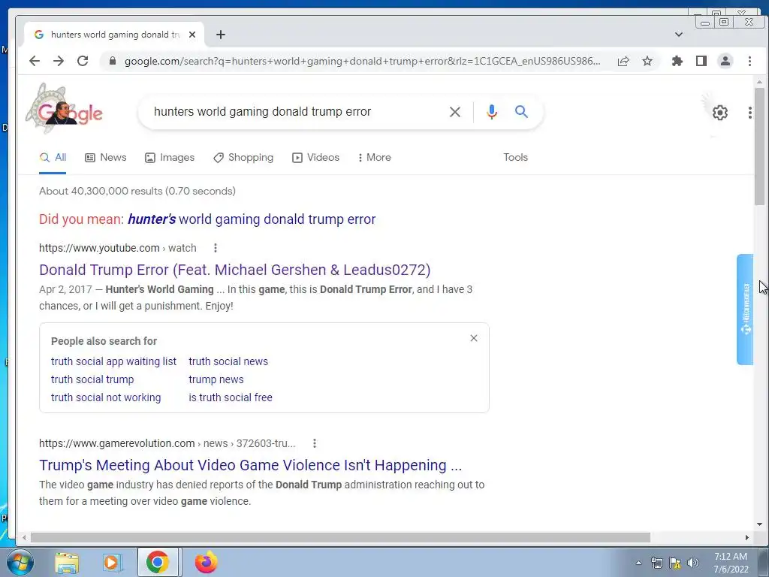Screen dimensions: 769x577
Task: Switch to Videos results
Action: [x=315, y=158]
